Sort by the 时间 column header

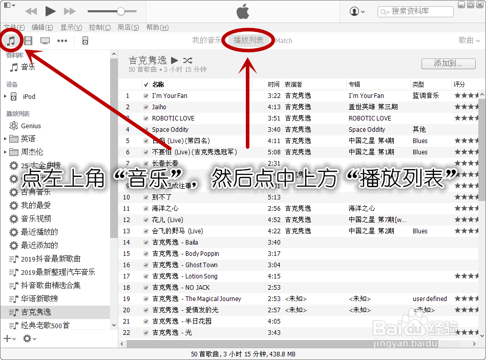click(273, 85)
